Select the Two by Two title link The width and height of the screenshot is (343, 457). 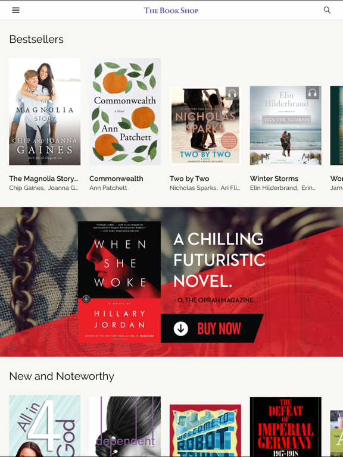click(x=189, y=179)
